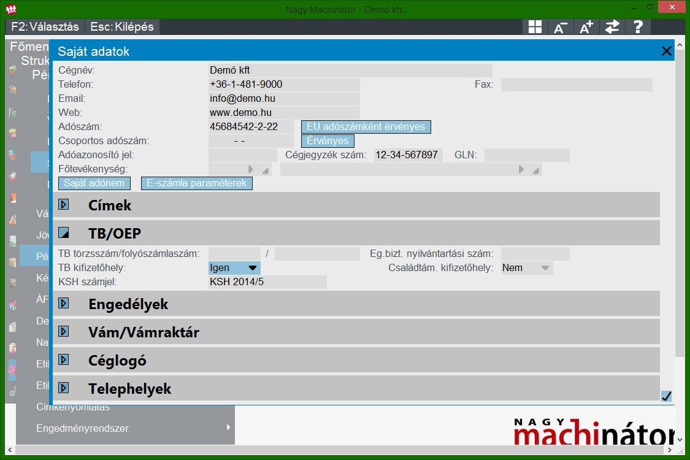Screen dimensions: 690x460
Task: Click vertical scrollbar up arrow
Action: pyautogui.click(x=680, y=45)
